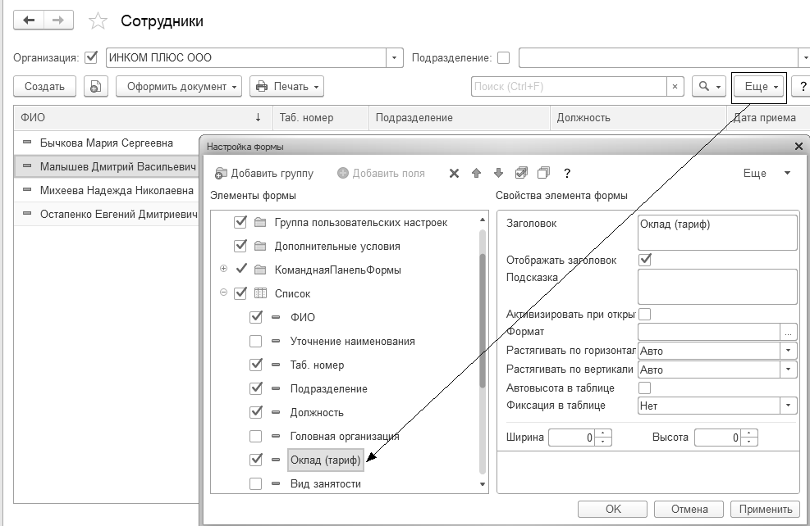Click the Заголовок text field
Image resolution: width=810 pixels, height=526 pixels.
point(717,233)
